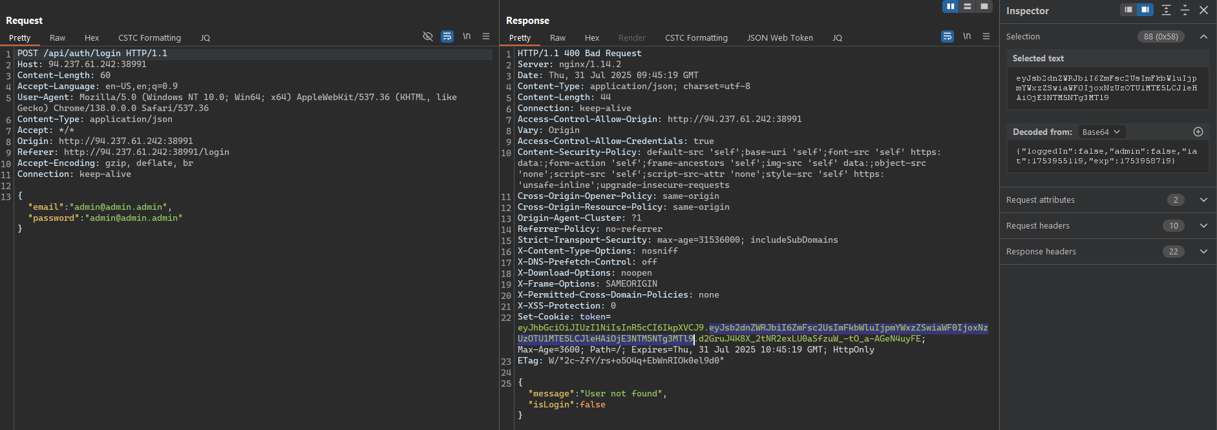Show non-printable characters in Request panel

[x=467, y=36]
